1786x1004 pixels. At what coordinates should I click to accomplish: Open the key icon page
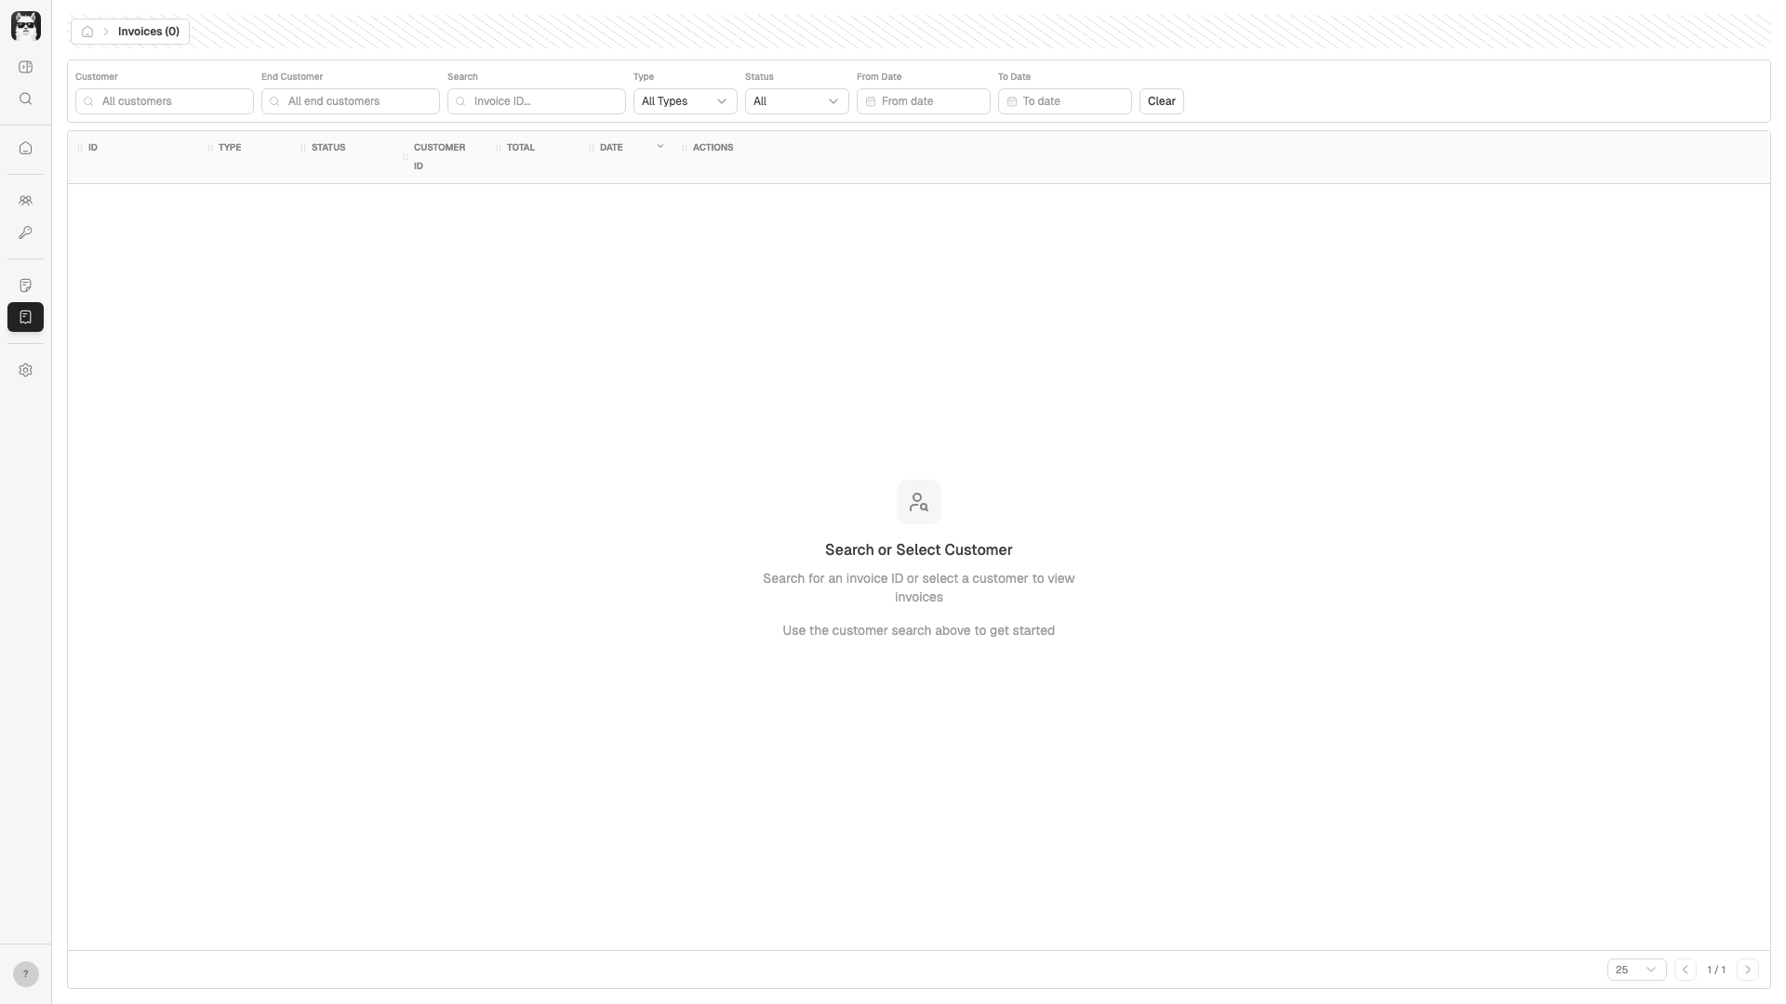(25, 232)
